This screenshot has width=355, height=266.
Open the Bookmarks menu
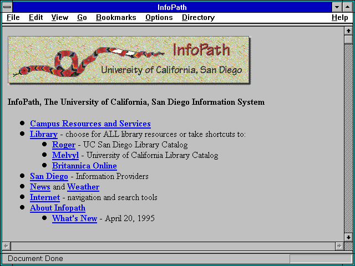pyautogui.click(x=116, y=18)
